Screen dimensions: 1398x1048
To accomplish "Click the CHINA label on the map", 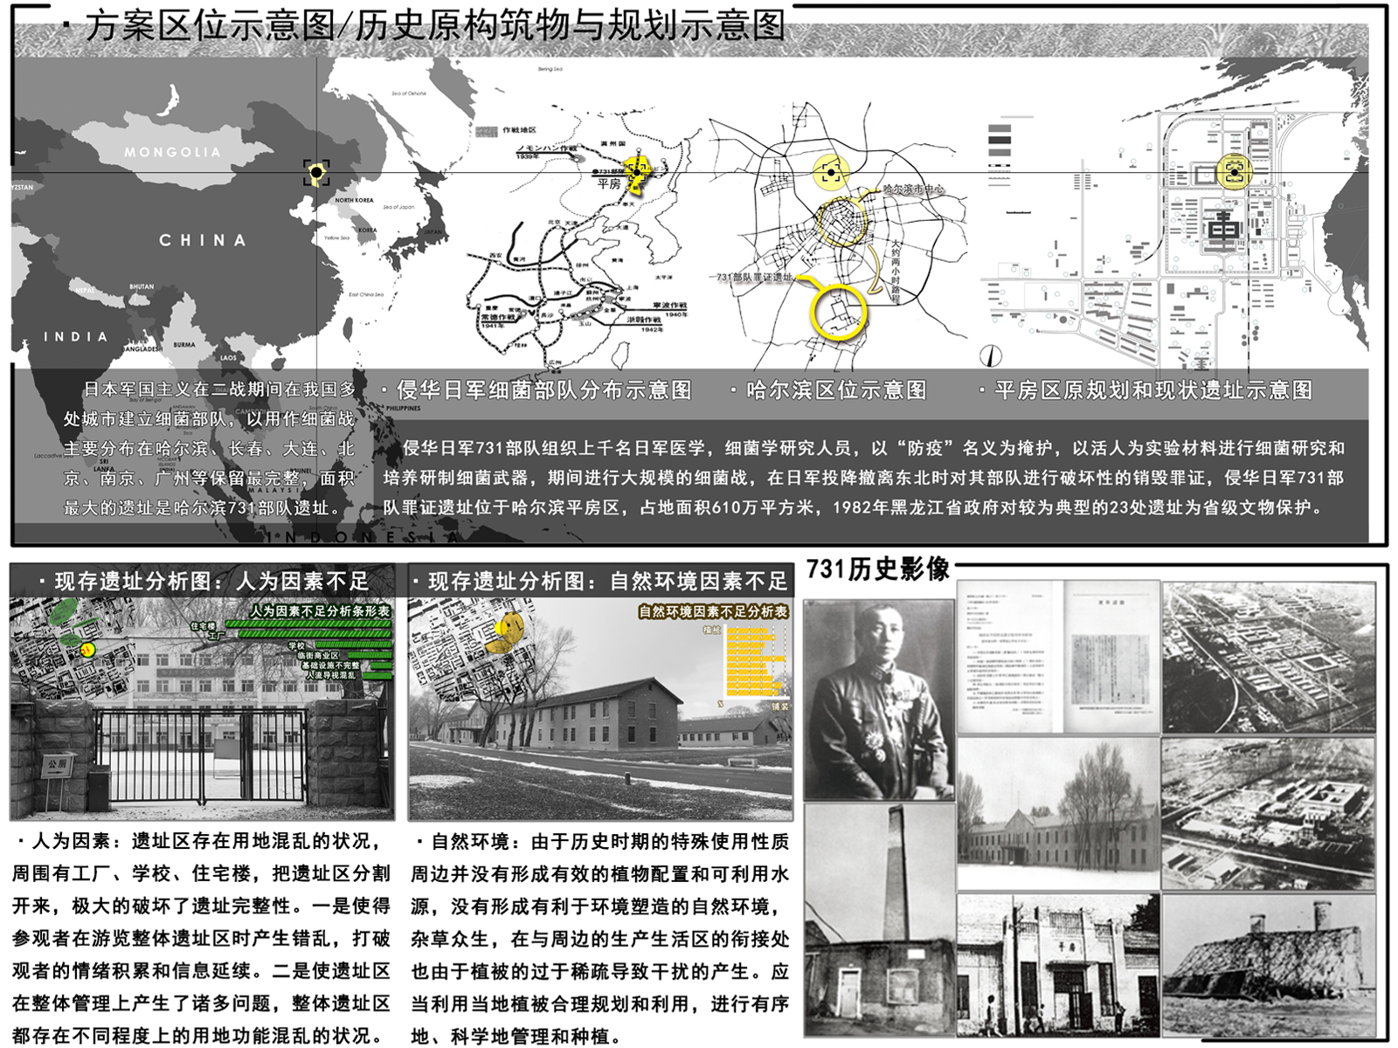I will click(203, 240).
